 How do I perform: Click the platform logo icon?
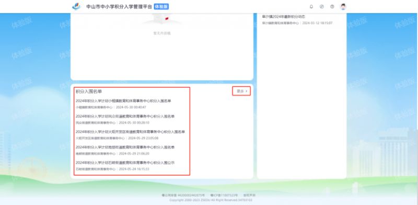click(76, 6)
